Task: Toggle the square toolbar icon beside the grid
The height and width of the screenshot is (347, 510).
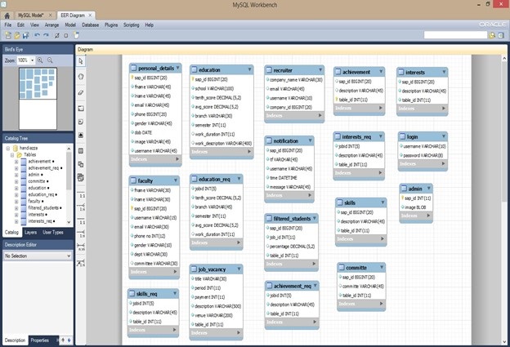Action: click(66, 35)
